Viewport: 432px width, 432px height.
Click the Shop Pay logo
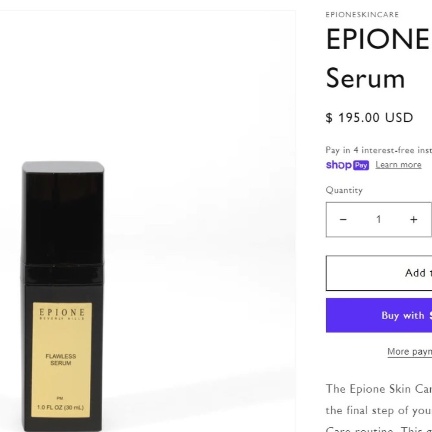click(347, 165)
